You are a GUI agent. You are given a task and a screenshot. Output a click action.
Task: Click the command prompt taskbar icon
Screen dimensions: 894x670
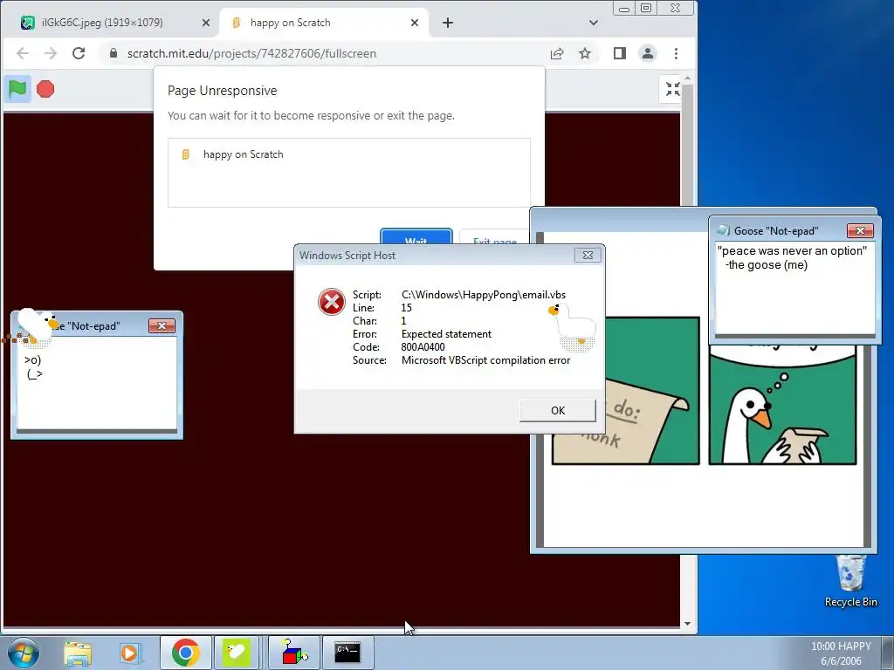tap(347, 653)
